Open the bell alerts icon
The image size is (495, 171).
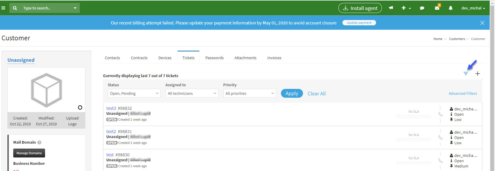pyautogui.click(x=451, y=8)
